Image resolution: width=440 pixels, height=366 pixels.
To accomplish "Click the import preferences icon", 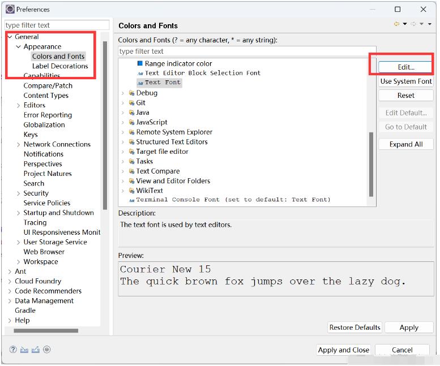I will point(24,350).
